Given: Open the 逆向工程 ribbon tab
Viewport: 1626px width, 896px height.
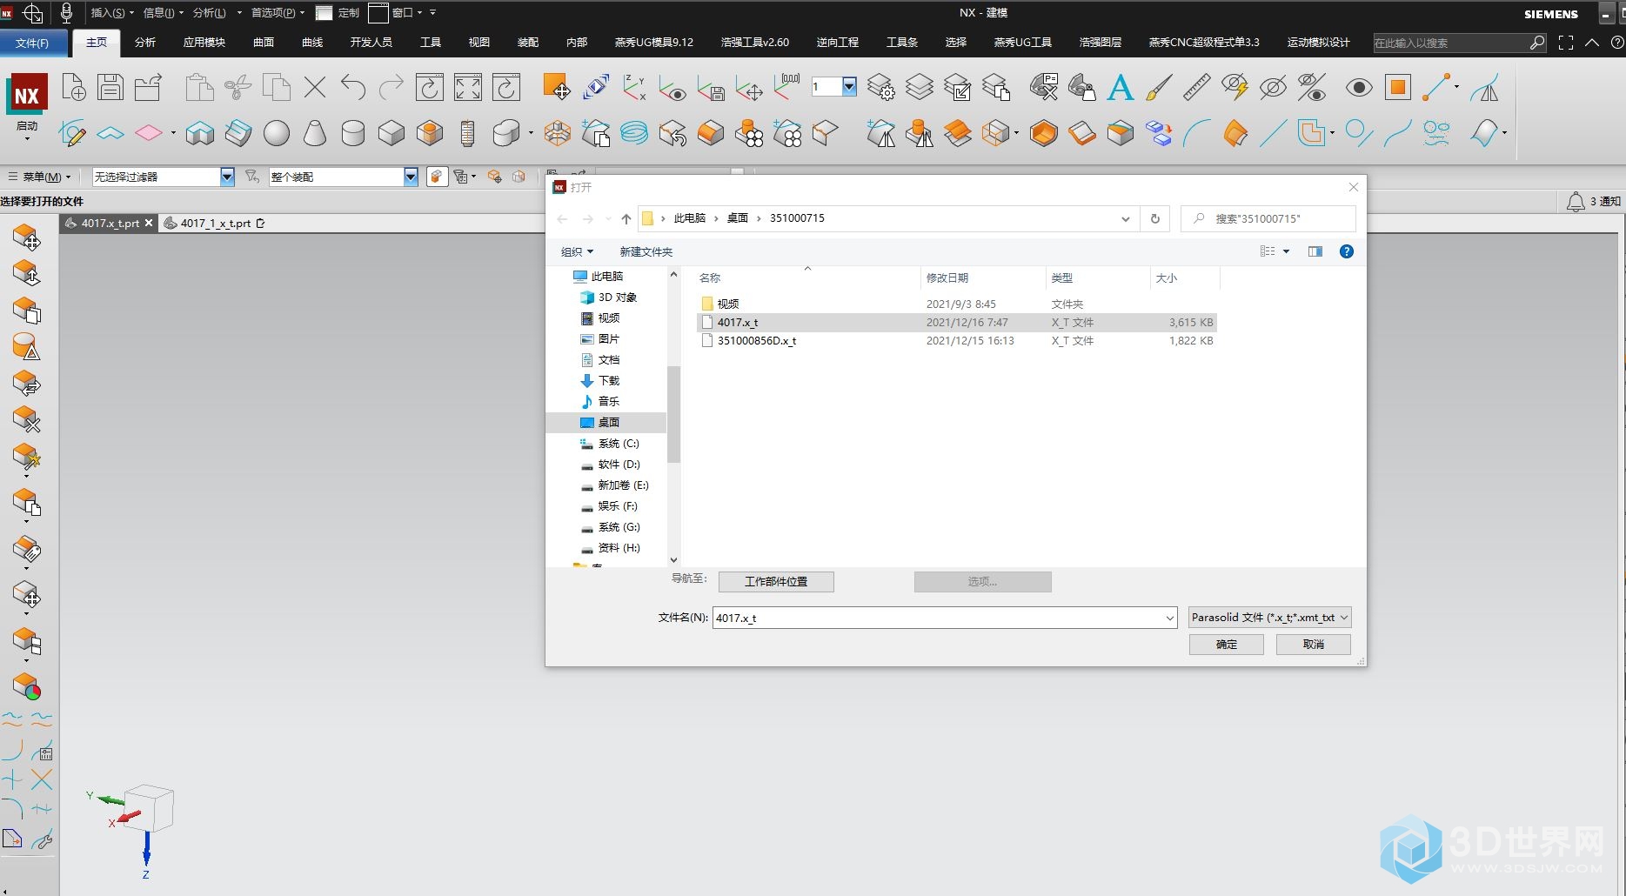Looking at the screenshot, I should (x=838, y=43).
